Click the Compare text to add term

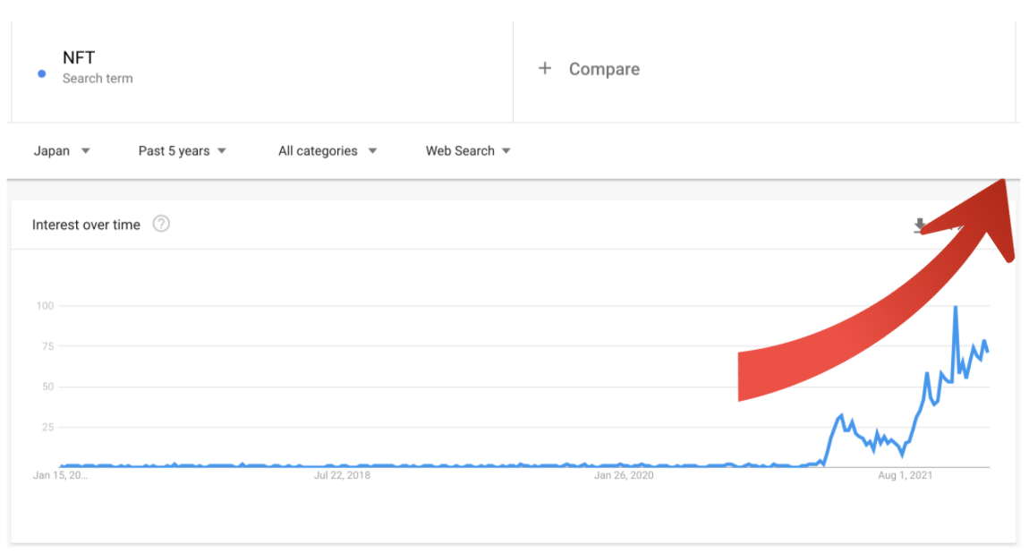pos(604,69)
